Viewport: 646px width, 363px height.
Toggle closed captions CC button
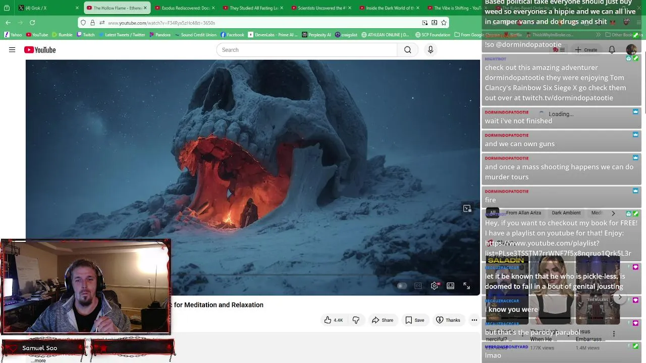(418, 286)
